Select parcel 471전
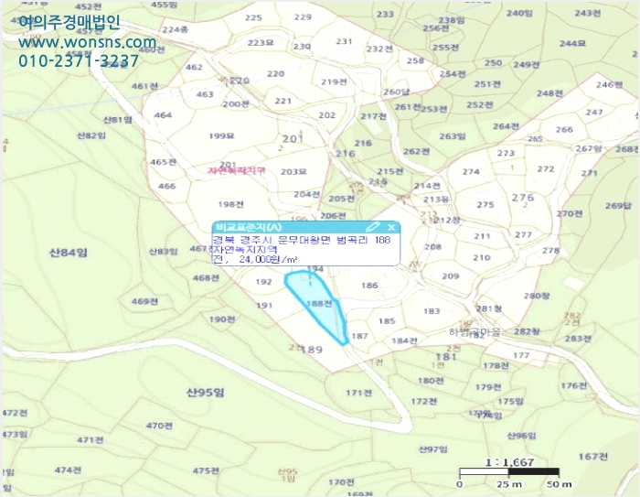Screen dimensions: 640x497 coord(91,440)
